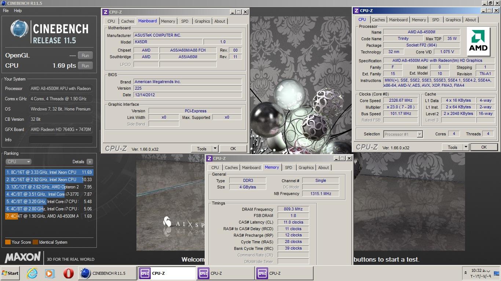Screen dimensions: 501x281
Task: Open Graphics tab in processor CPU-Z window
Action: click(x=453, y=20)
